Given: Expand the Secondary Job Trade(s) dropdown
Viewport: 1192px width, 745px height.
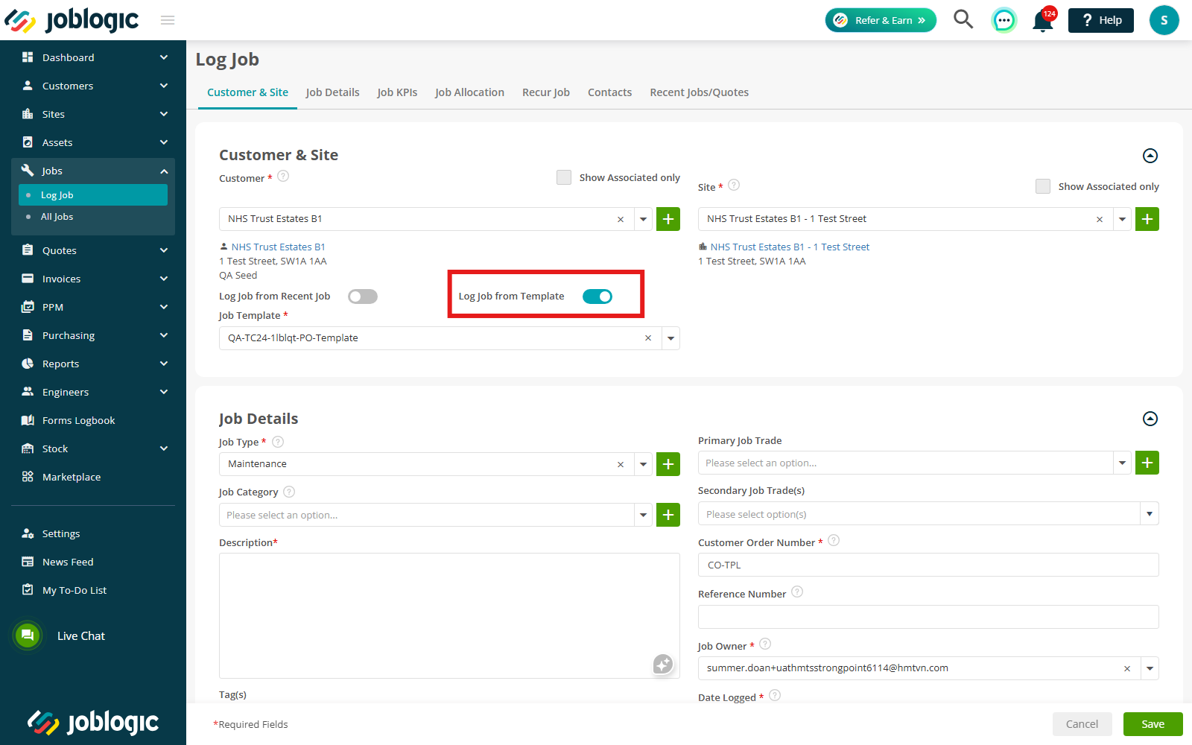Looking at the screenshot, I should click(x=1150, y=513).
